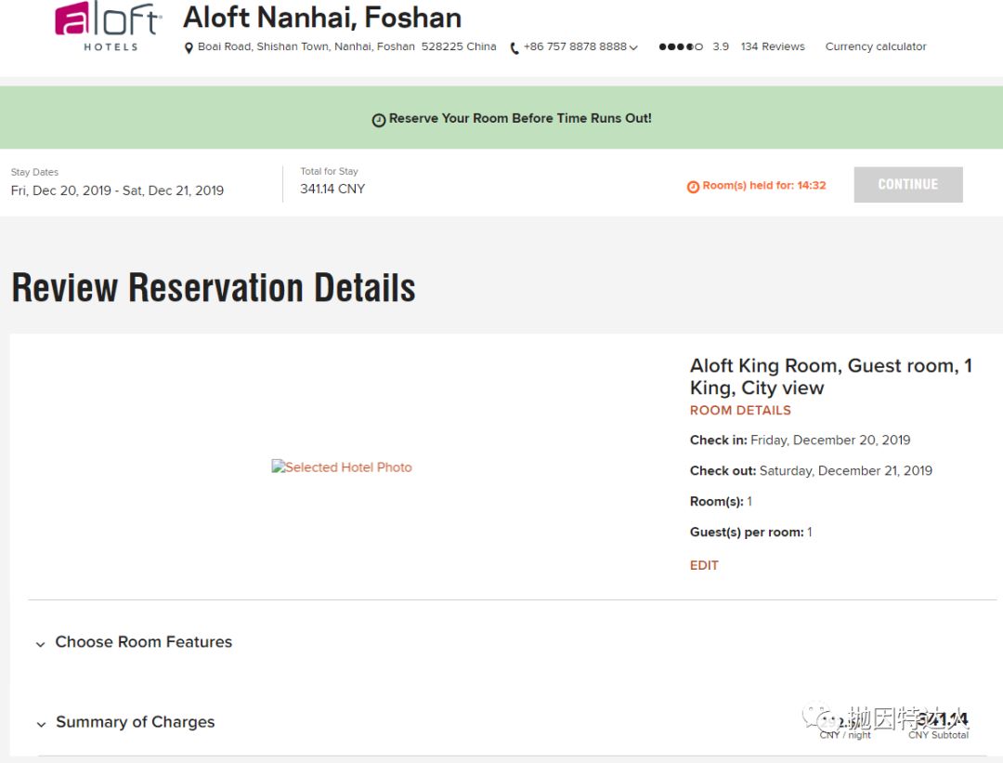Click phone number +86 757 8878 8888

coord(575,46)
